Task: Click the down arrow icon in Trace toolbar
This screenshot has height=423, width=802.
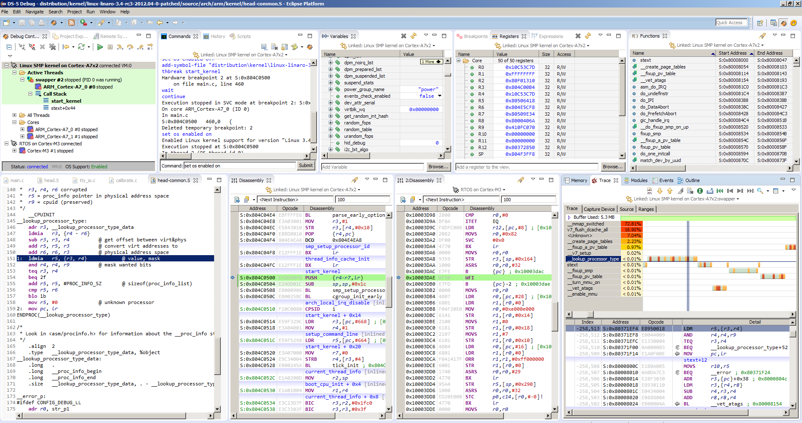Action: point(660,191)
